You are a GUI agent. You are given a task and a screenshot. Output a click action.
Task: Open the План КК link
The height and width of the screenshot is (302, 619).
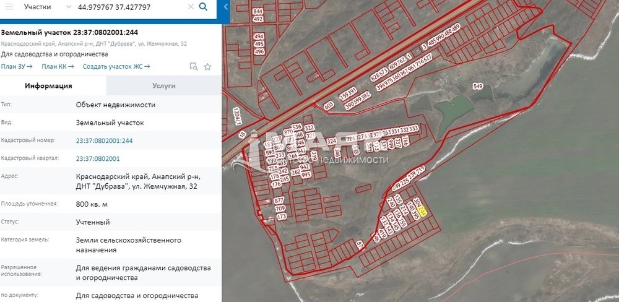pyautogui.click(x=58, y=66)
